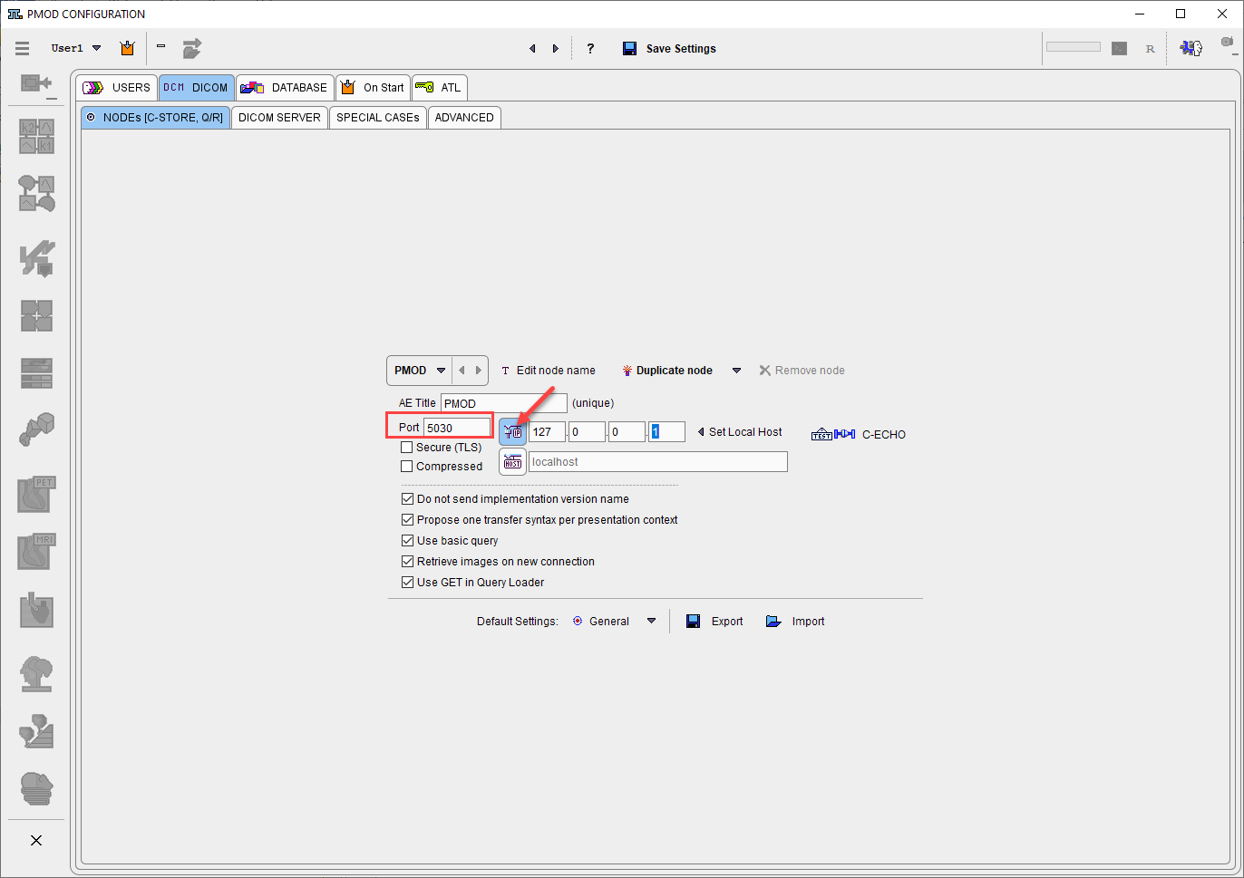Image resolution: width=1244 pixels, height=878 pixels.
Task: Open the PMOD node selection dropdown
Action: point(442,371)
